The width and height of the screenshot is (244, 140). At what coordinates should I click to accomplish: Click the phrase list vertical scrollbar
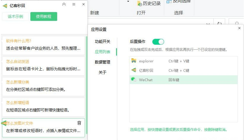(x=87, y=85)
